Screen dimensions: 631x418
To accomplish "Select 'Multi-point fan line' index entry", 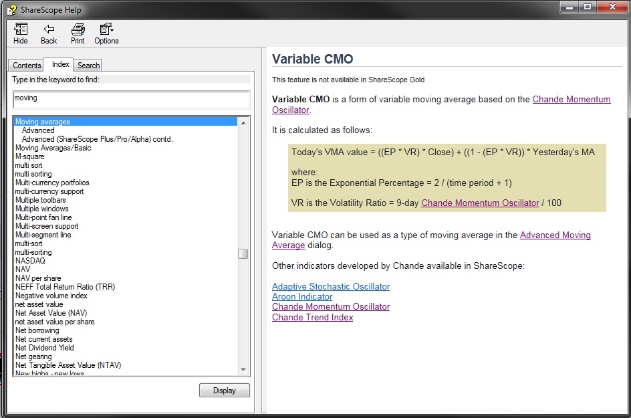I will 43,217.
